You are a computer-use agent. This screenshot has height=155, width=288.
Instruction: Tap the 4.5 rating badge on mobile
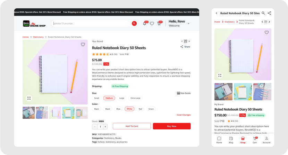[x=233, y=121]
